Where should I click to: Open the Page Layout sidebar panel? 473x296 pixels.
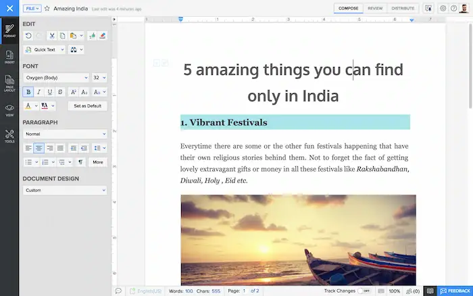pos(9,83)
